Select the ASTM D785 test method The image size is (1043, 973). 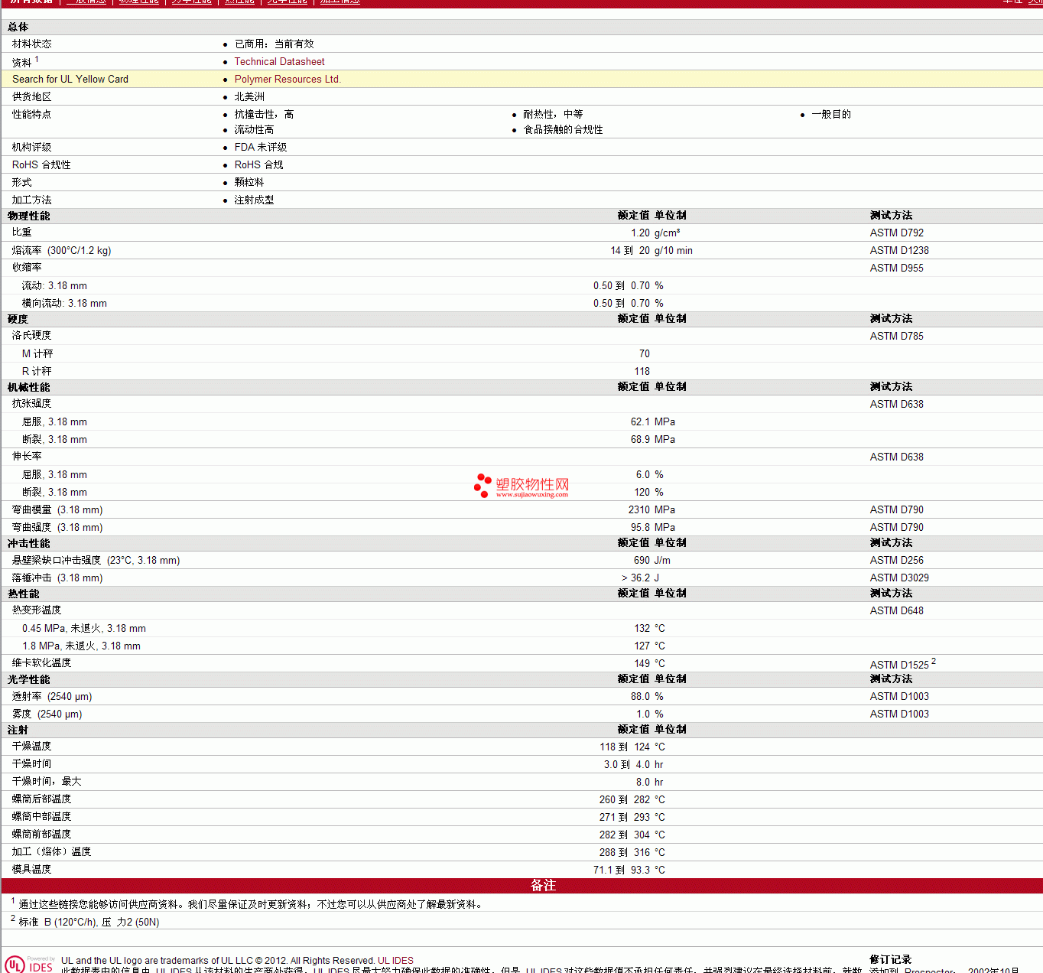click(897, 337)
